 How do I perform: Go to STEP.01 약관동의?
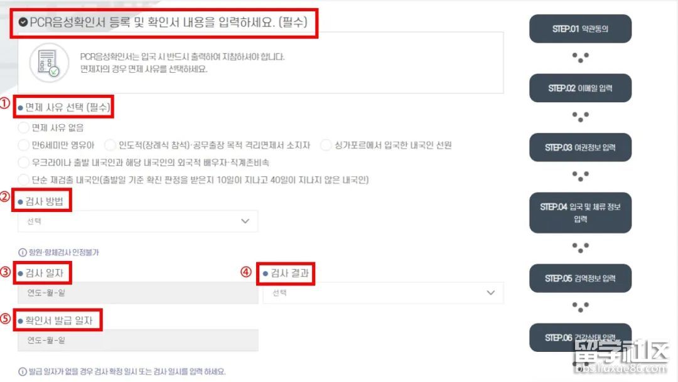580,28
